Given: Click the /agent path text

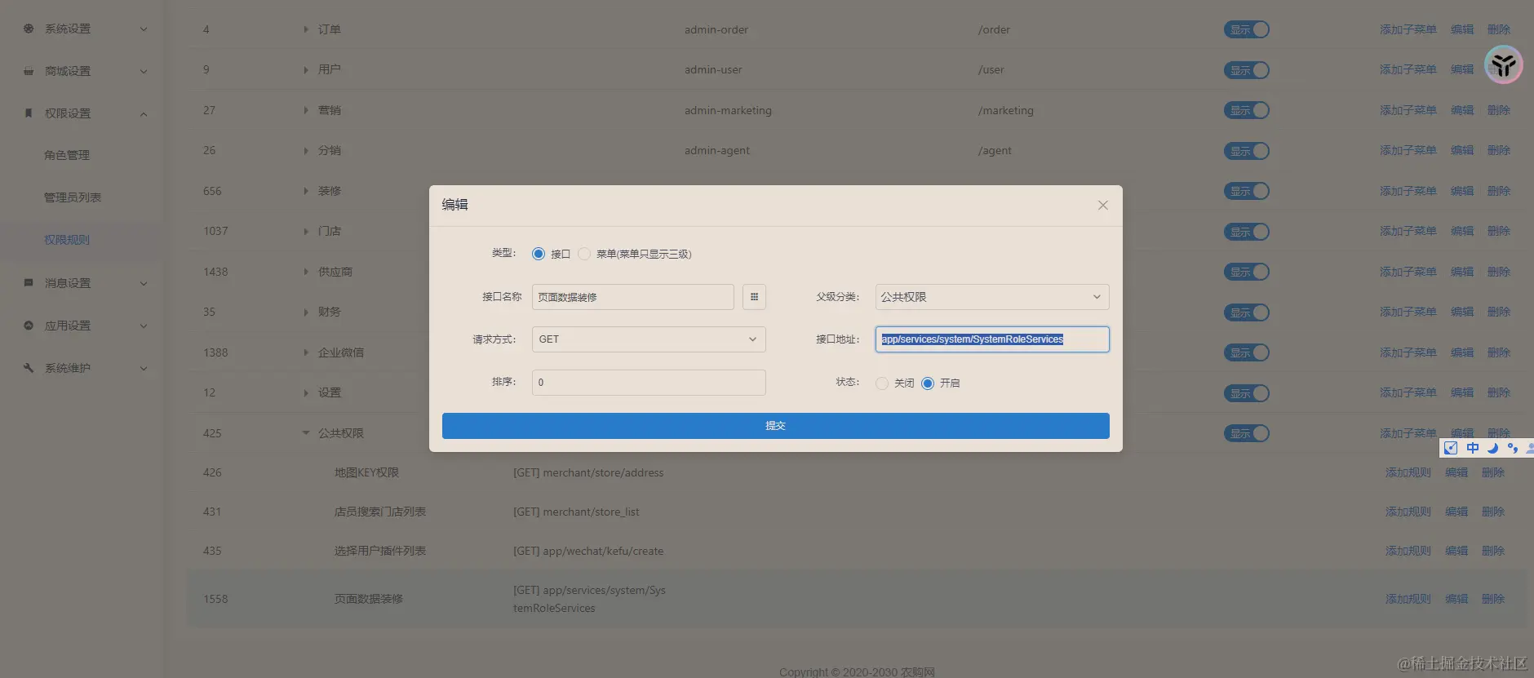Looking at the screenshot, I should (x=995, y=150).
